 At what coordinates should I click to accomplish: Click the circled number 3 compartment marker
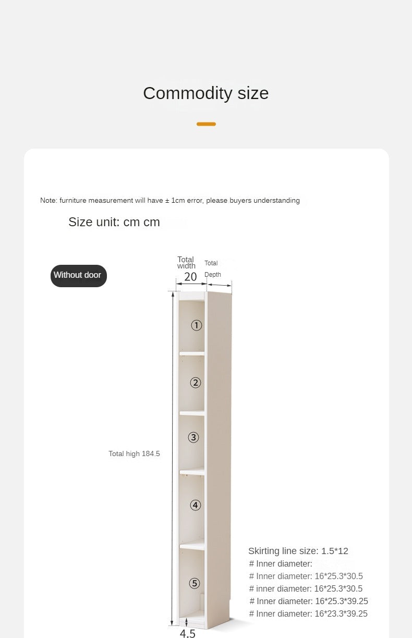click(193, 437)
